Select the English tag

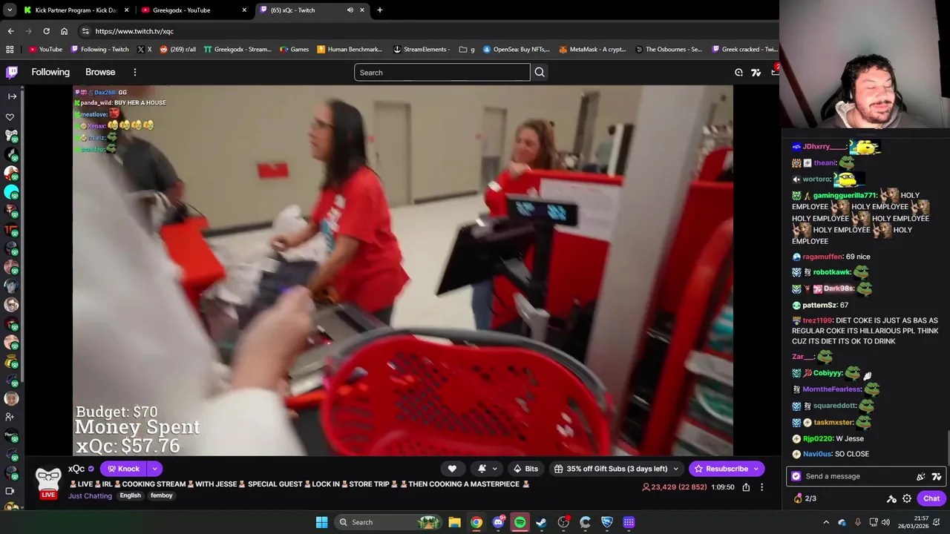[x=130, y=495]
